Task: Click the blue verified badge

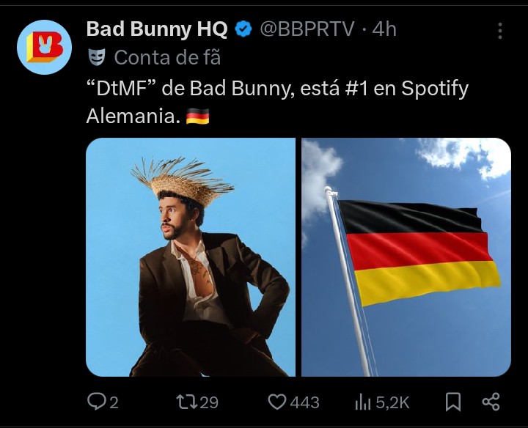Action: pos(243,29)
